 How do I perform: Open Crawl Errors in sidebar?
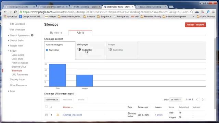(18, 55)
